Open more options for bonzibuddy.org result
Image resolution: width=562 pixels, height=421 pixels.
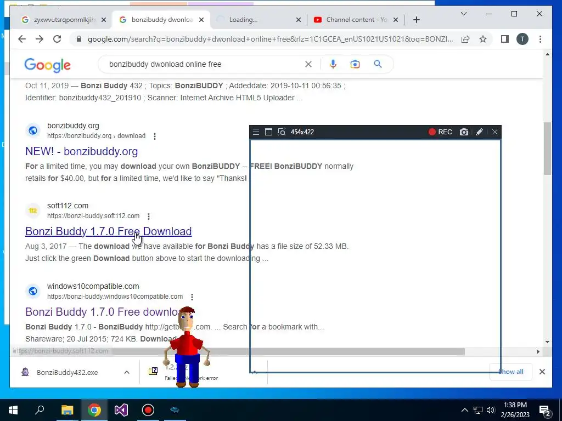pos(154,136)
